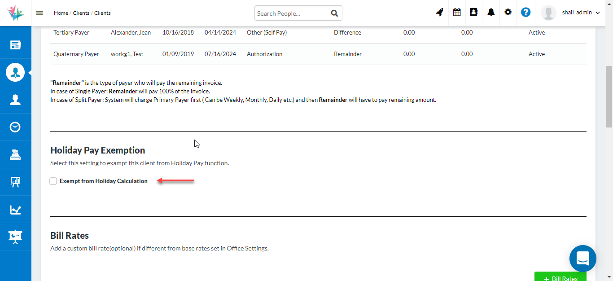Open the clock icon in left sidebar
613x281 pixels.
(15, 127)
